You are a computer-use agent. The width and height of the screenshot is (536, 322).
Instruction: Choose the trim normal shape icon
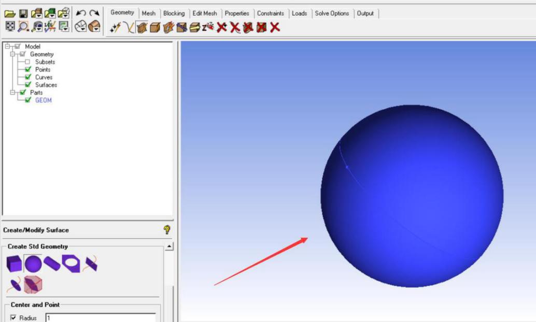[33, 285]
